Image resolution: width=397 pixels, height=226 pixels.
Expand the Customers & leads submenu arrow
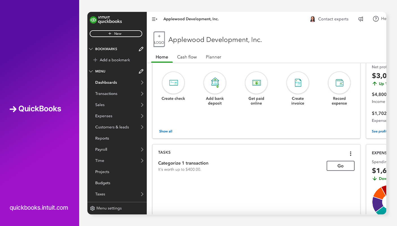tap(142, 127)
